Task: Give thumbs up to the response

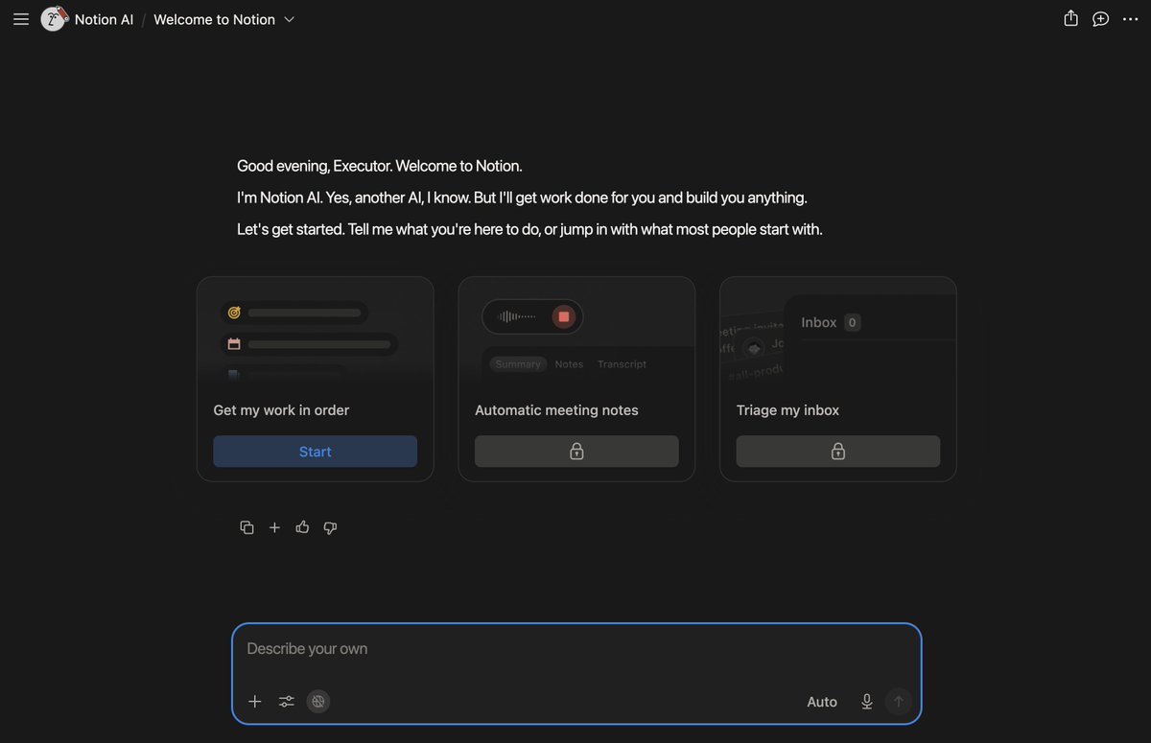Action: (x=302, y=527)
